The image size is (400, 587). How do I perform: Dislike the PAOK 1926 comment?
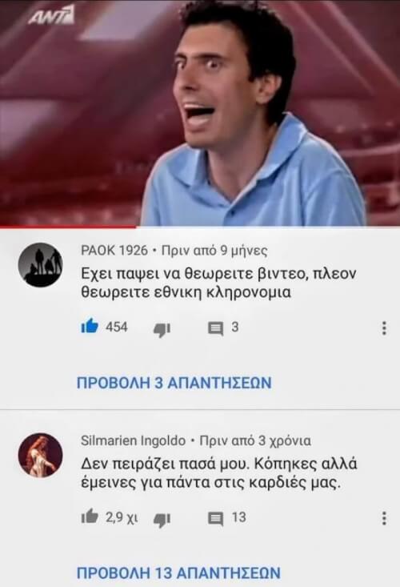(162, 330)
